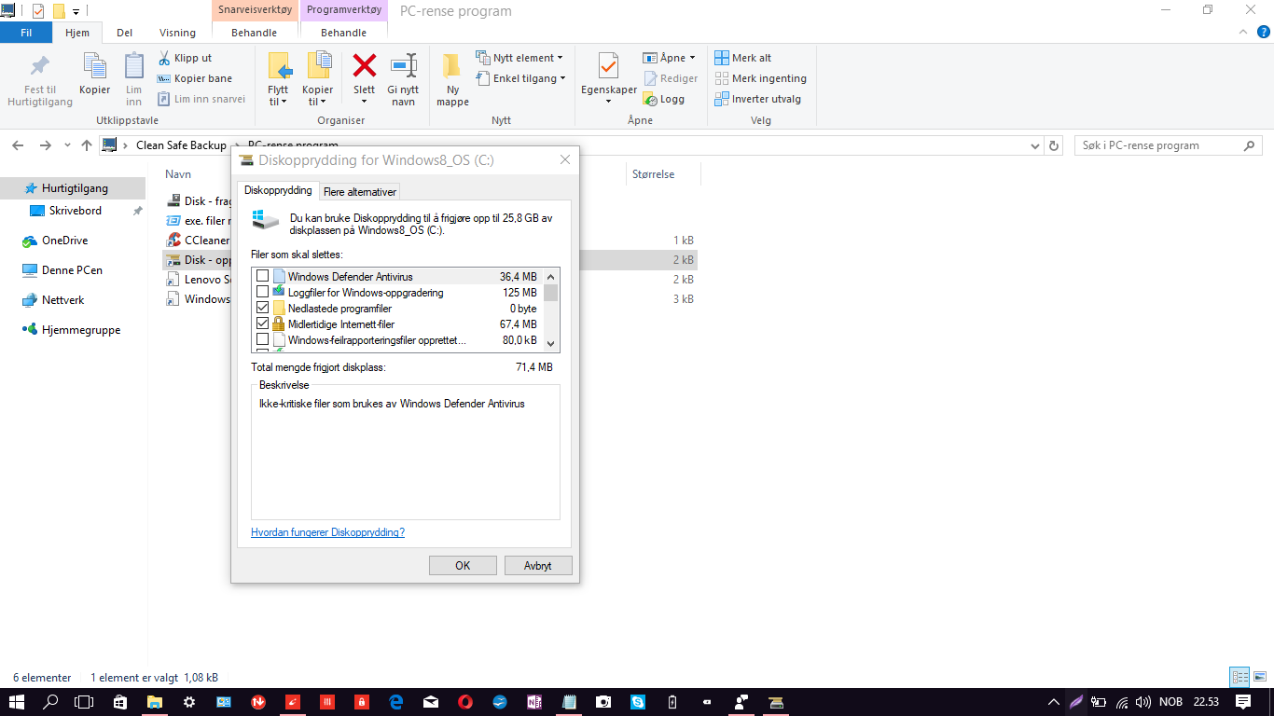The image size is (1274, 716).
Task: Select Hjemmegruppe in the navigation pane
Action: click(x=81, y=330)
